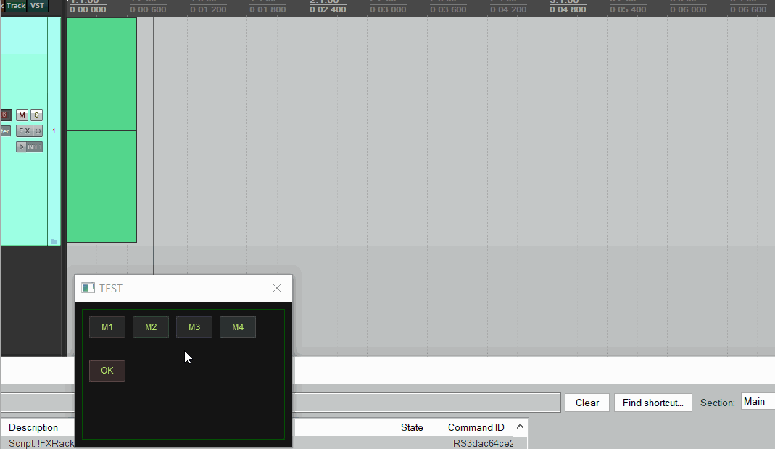This screenshot has width=775, height=449.
Task: Mute the track with the M button
Action: pyautogui.click(x=22, y=115)
